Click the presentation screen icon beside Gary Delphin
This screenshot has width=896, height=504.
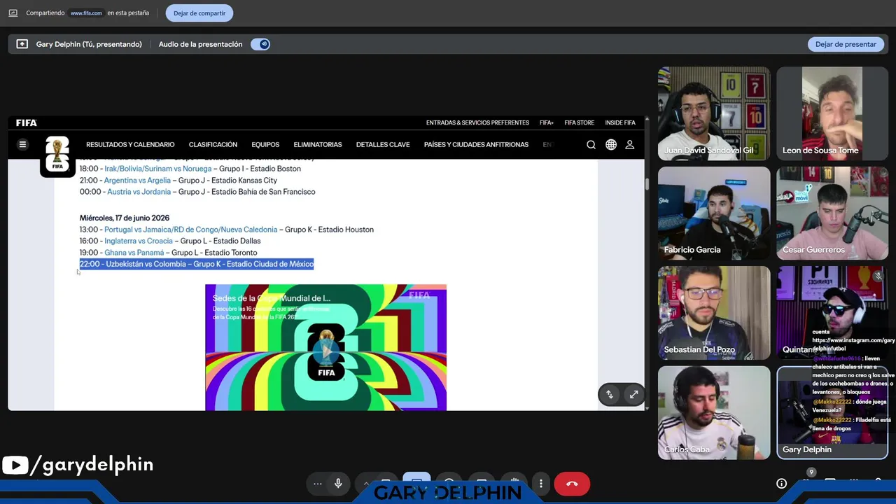click(x=22, y=44)
